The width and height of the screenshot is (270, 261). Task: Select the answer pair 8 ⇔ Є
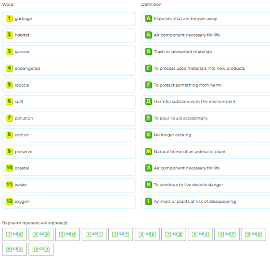coord(200,235)
